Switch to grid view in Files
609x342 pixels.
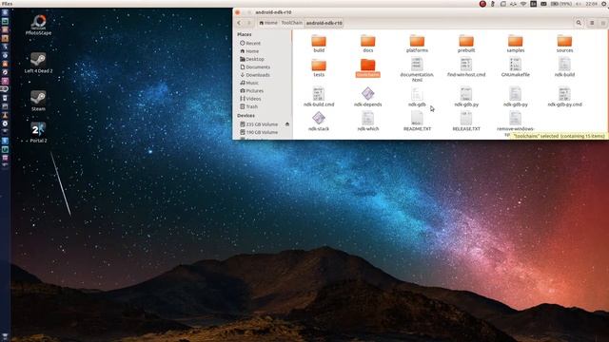coord(602,23)
